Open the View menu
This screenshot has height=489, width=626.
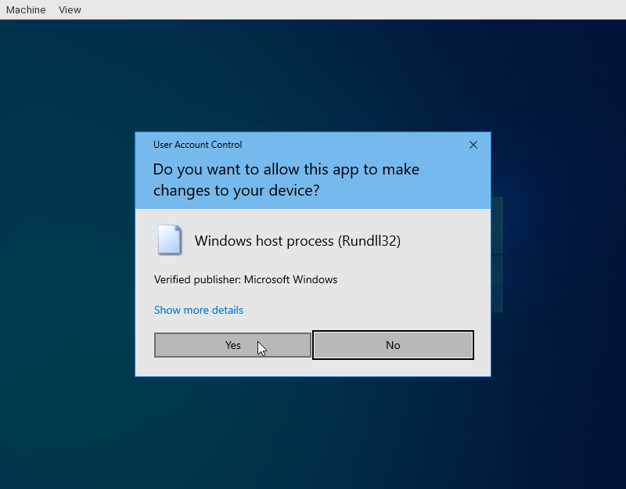70,10
